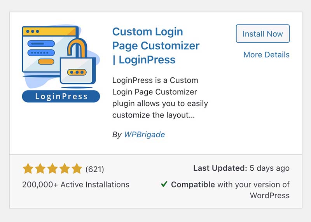Click the third rating star
Screen dimensions: 311x222
(52, 169)
